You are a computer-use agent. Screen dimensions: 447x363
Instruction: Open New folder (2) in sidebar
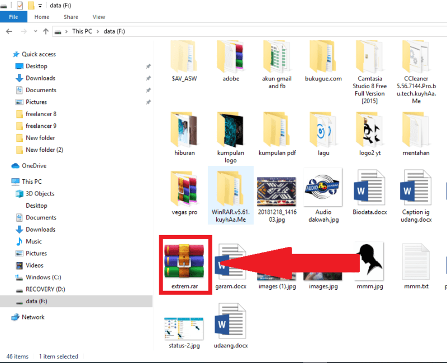click(x=45, y=150)
